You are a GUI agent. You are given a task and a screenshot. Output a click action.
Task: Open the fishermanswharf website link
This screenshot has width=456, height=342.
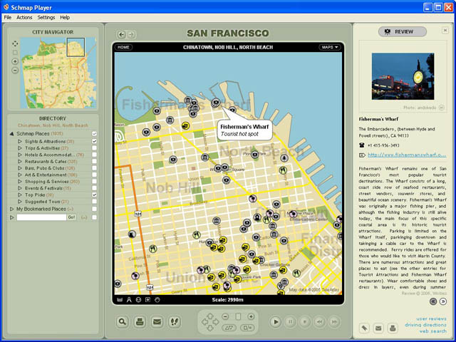coord(407,154)
